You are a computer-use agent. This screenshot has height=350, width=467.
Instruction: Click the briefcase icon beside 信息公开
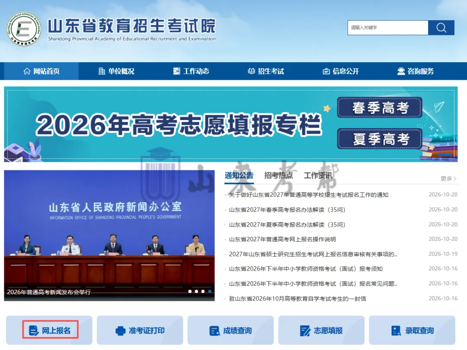pos(326,71)
